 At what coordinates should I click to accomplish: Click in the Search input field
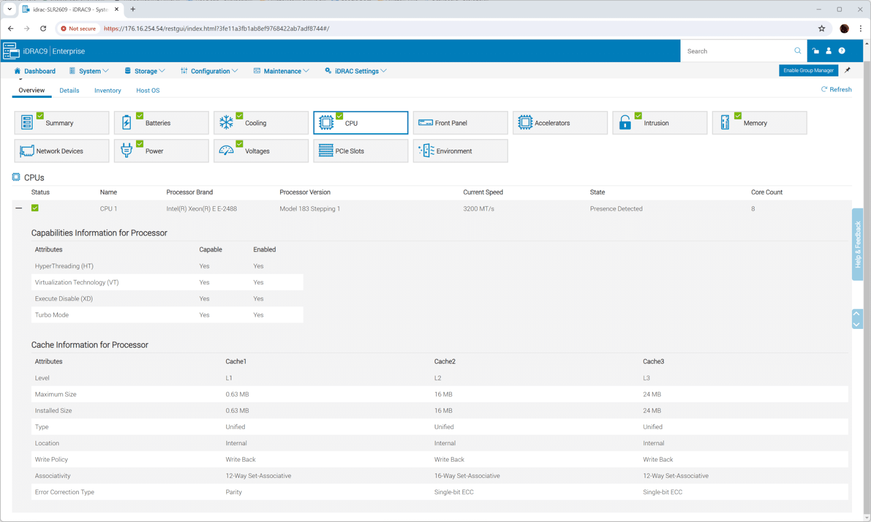(738, 51)
